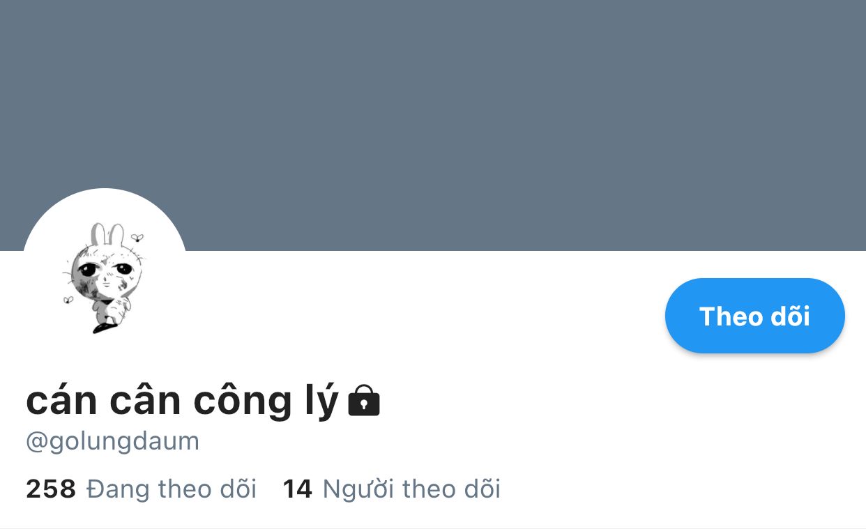This screenshot has width=866, height=529.
Task: View the lock icon beside the name
Action: click(364, 400)
